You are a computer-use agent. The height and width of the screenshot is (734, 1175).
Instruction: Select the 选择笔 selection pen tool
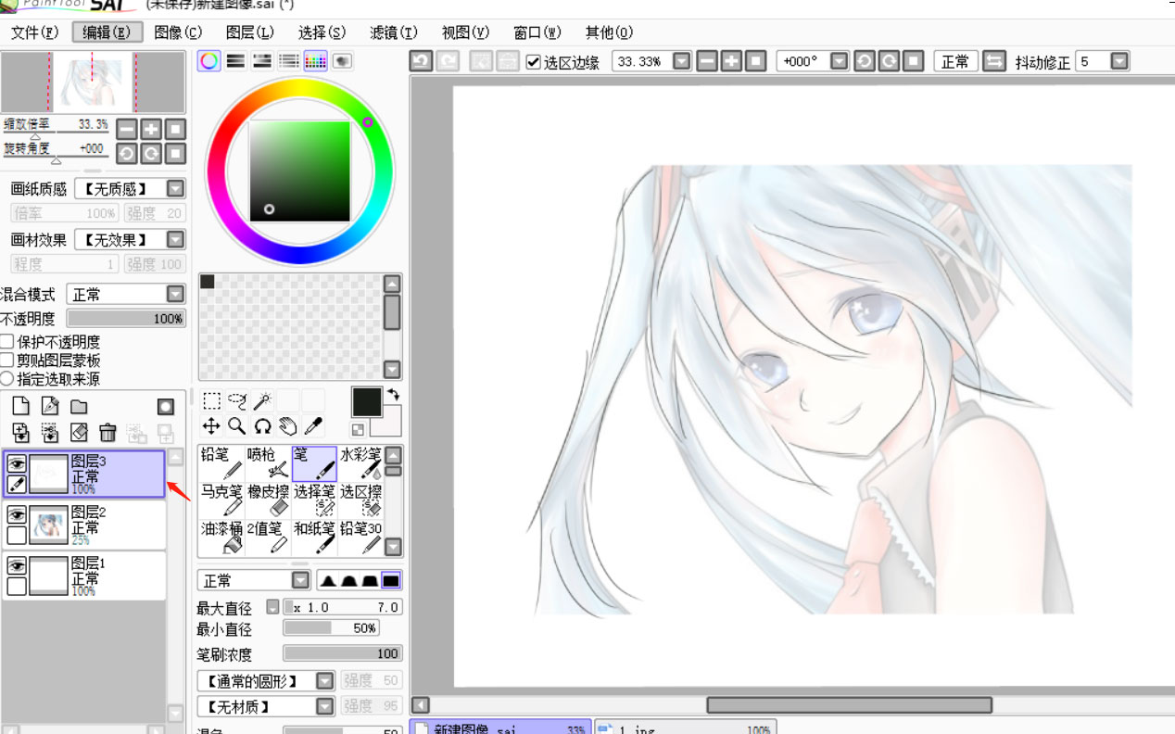(314, 500)
